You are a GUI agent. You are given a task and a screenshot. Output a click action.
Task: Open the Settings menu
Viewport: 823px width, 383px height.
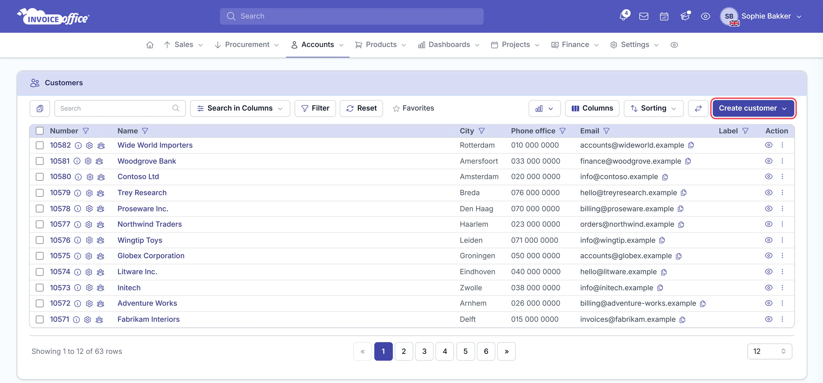tap(634, 45)
